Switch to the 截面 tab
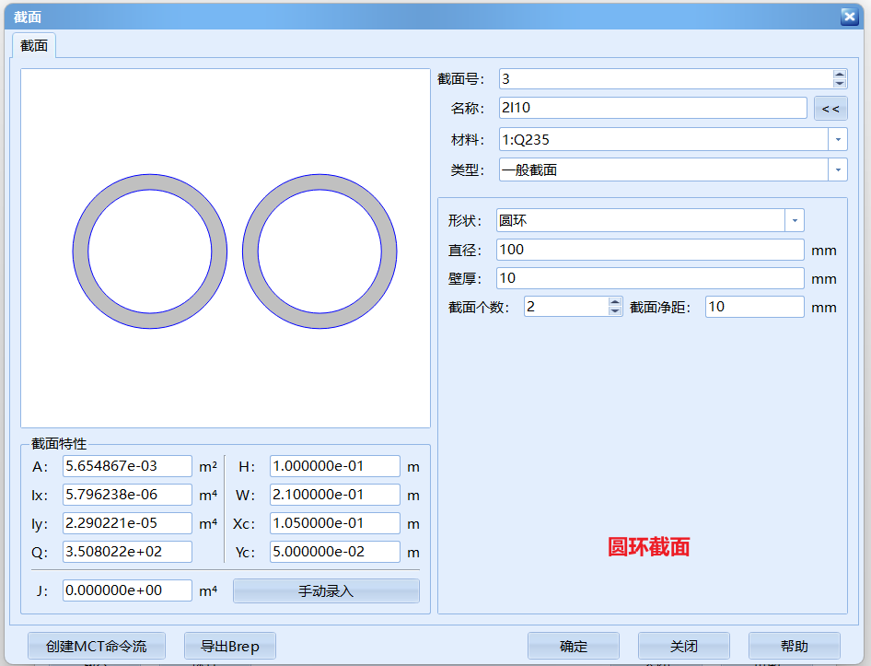871x666 pixels. [x=33, y=44]
